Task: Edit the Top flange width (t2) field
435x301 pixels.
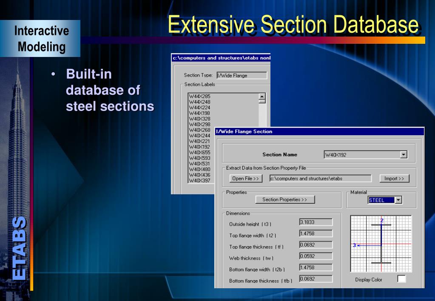Action: pyautogui.click(x=316, y=233)
